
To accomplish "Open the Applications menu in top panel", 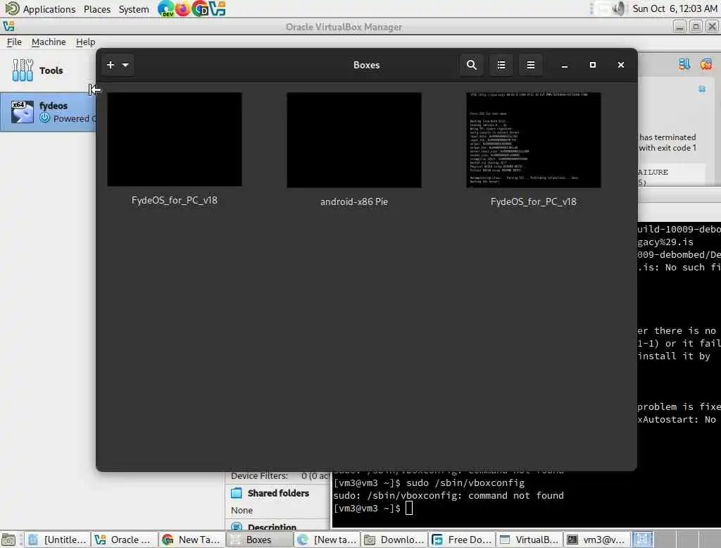I will click(x=49, y=8).
